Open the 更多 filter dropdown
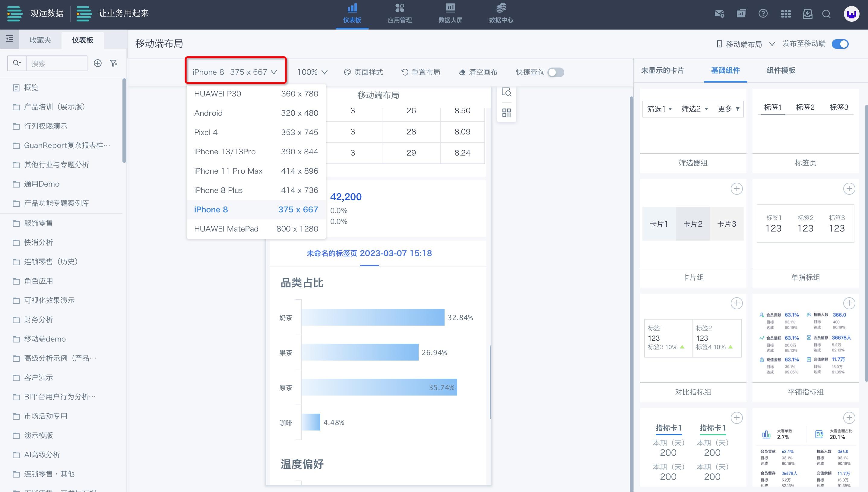868x492 pixels. (x=728, y=109)
